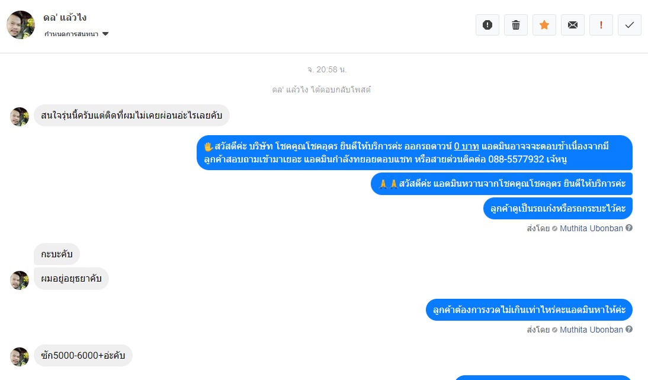Open customer profile picture in header
Viewport: 648px width, 380px height.
[21, 25]
